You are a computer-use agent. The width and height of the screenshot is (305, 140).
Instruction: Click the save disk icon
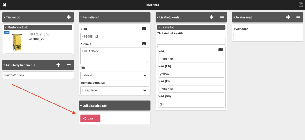point(301,5)
